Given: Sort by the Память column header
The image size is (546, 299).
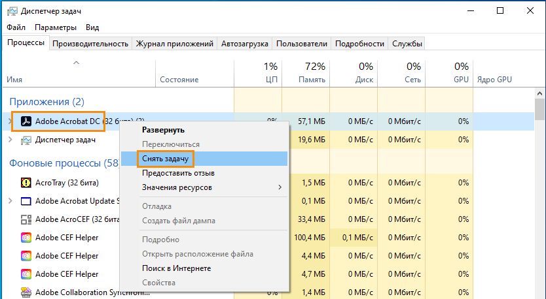Looking at the screenshot, I should pyautogui.click(x=306, y=73).
